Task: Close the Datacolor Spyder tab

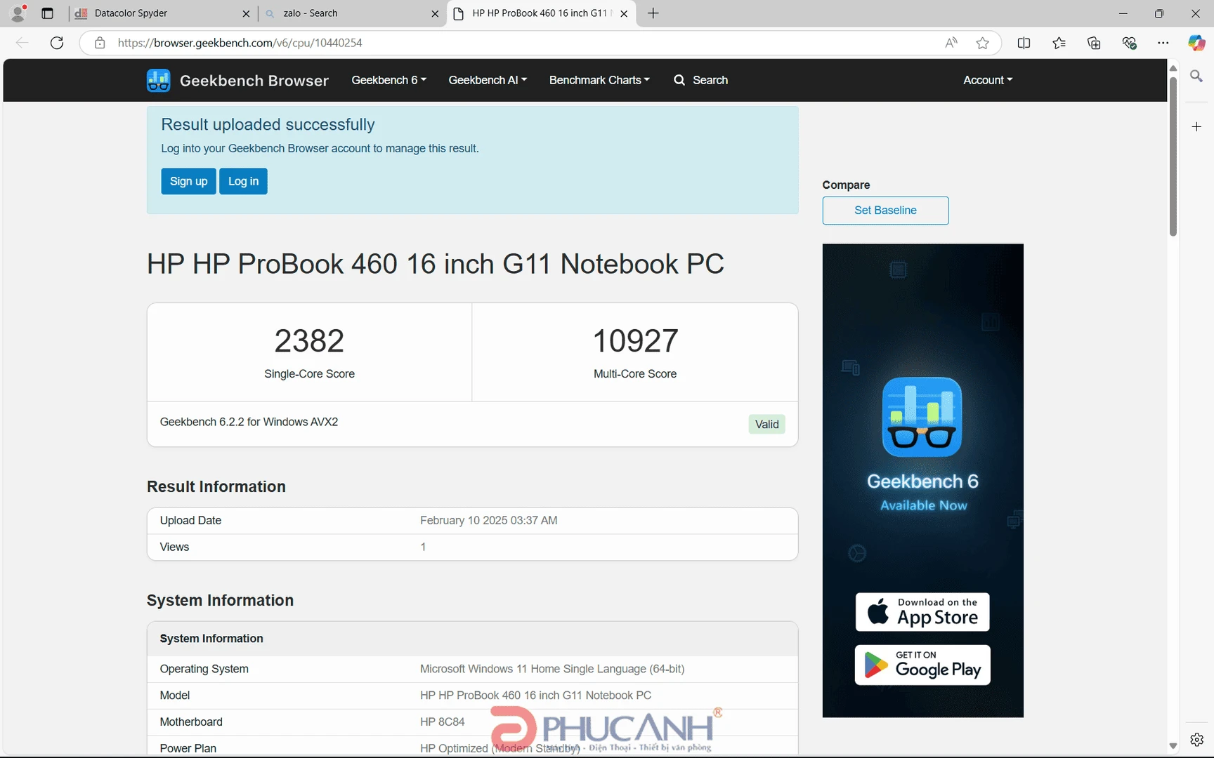Action: pyautogui.click(x=246, y=13)
